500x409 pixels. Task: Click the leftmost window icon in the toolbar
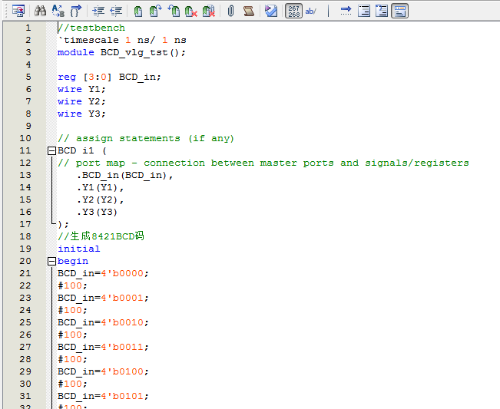[x=18, y=11]
